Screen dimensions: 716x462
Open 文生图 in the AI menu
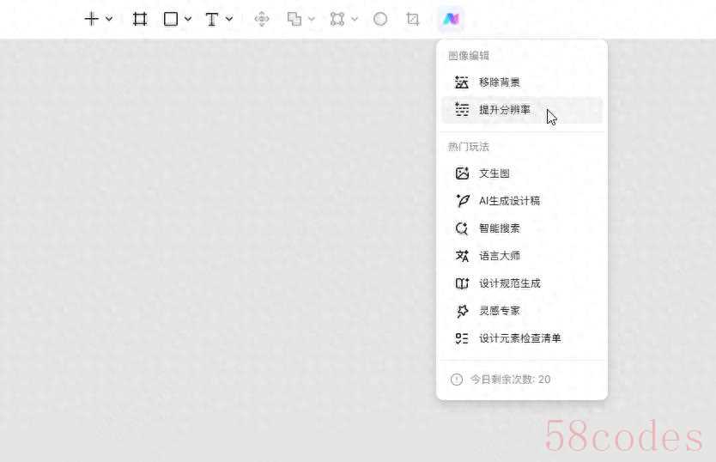click(494, 173)
